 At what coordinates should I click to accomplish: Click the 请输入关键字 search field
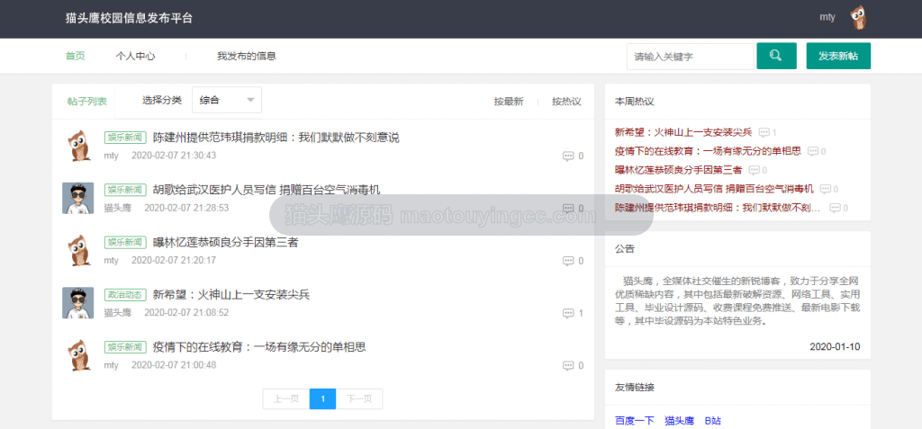690,57
